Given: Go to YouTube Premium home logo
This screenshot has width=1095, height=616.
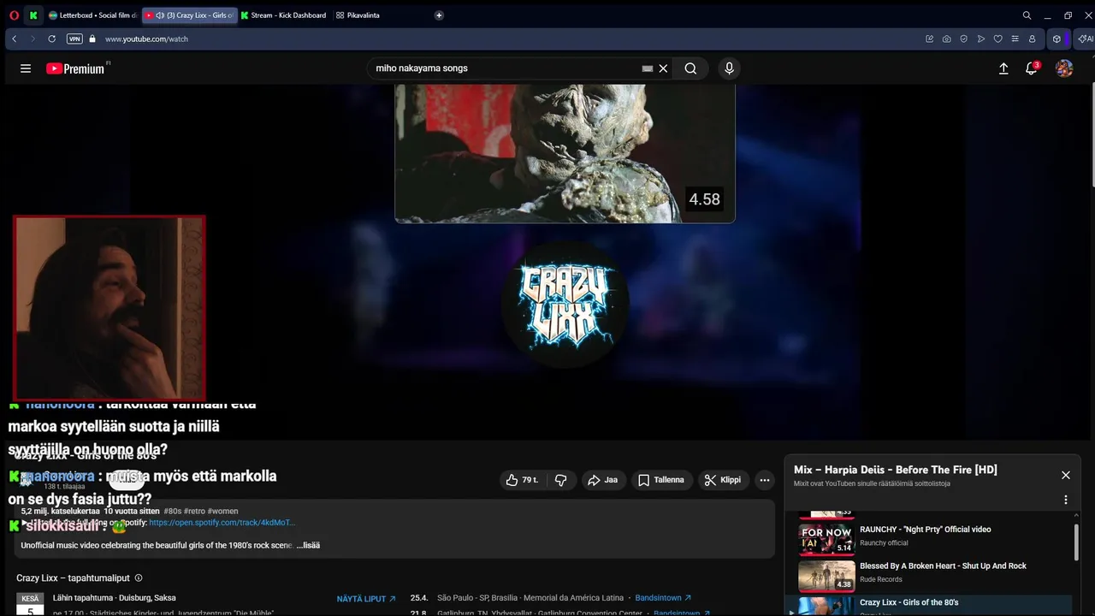Looking at the screenshot, I should [77, 68].
